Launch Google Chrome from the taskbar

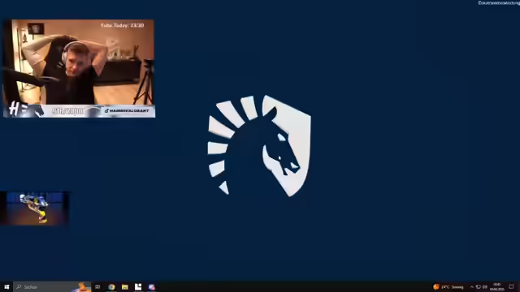(x=111, y=286)
